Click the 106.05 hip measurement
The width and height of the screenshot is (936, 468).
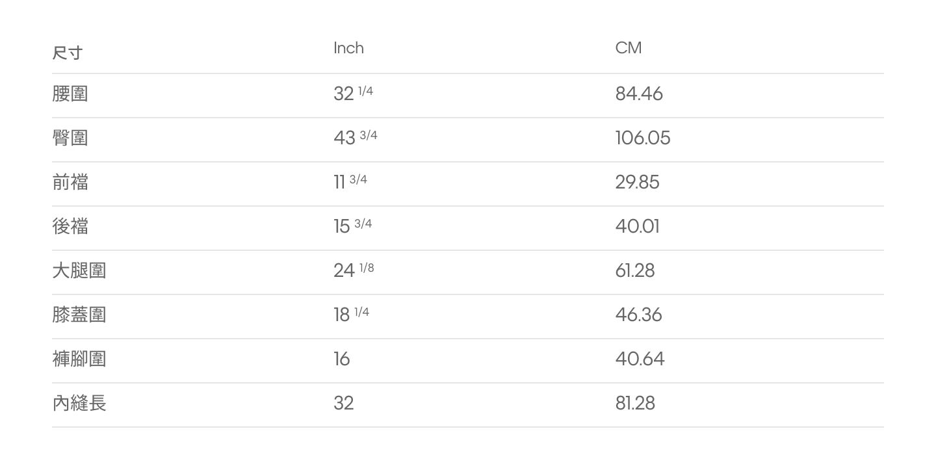(643, 138)
